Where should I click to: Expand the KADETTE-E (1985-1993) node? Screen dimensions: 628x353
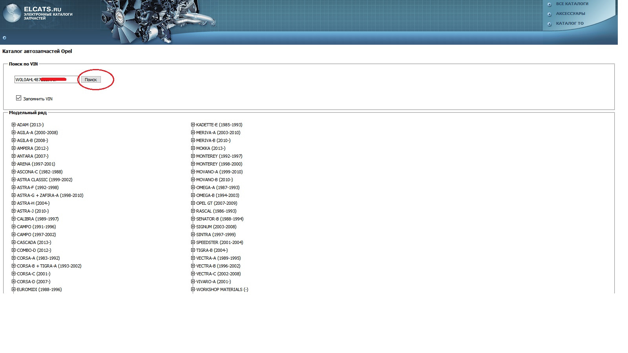[x=193, y=125]
